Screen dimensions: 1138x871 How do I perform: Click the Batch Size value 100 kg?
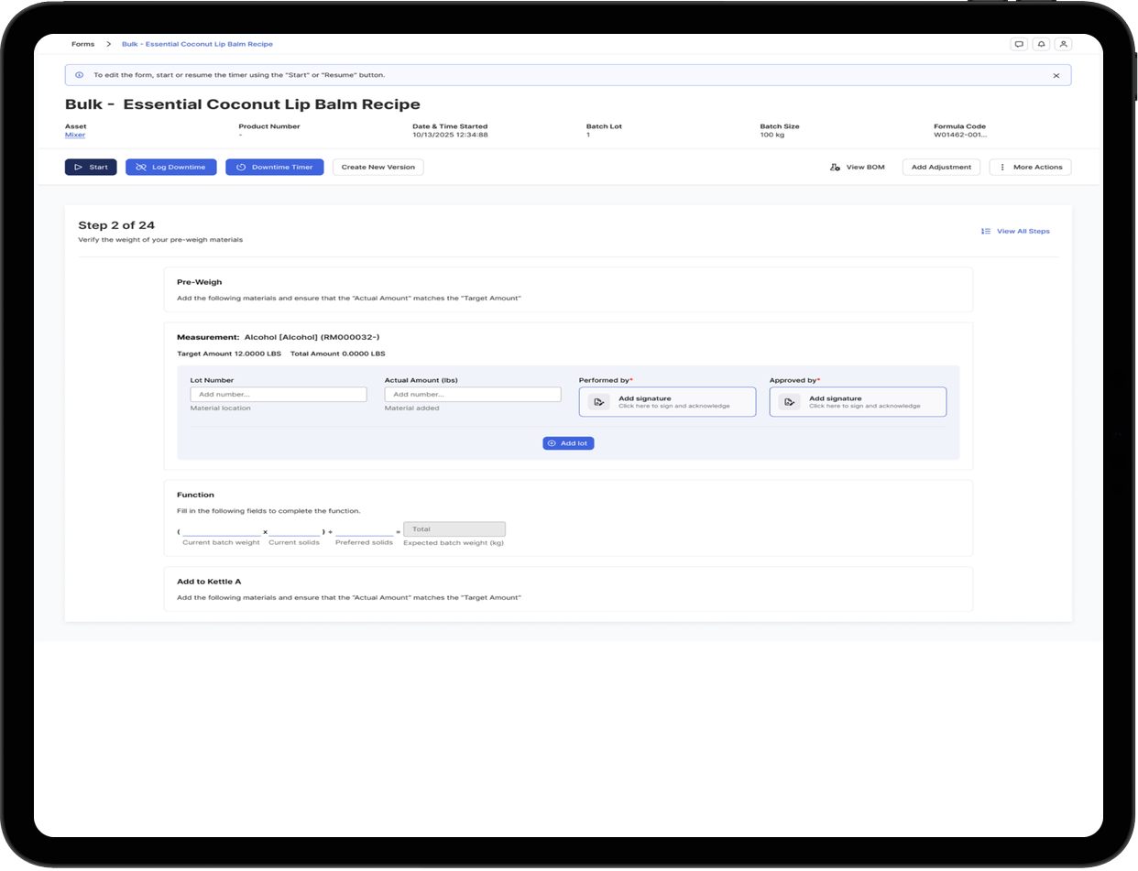pos(773,135)
